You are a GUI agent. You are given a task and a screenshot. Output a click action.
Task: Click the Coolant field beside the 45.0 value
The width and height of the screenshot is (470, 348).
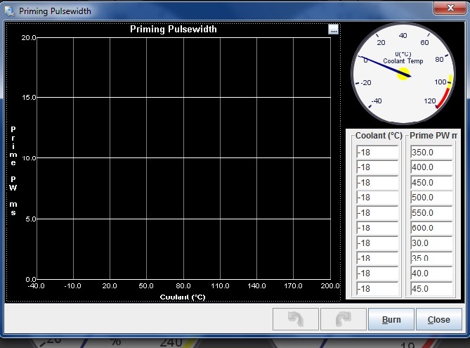(x=377, y=289)
